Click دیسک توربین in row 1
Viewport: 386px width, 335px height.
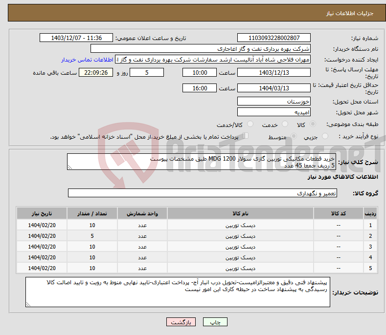click(x=240, y=226)
